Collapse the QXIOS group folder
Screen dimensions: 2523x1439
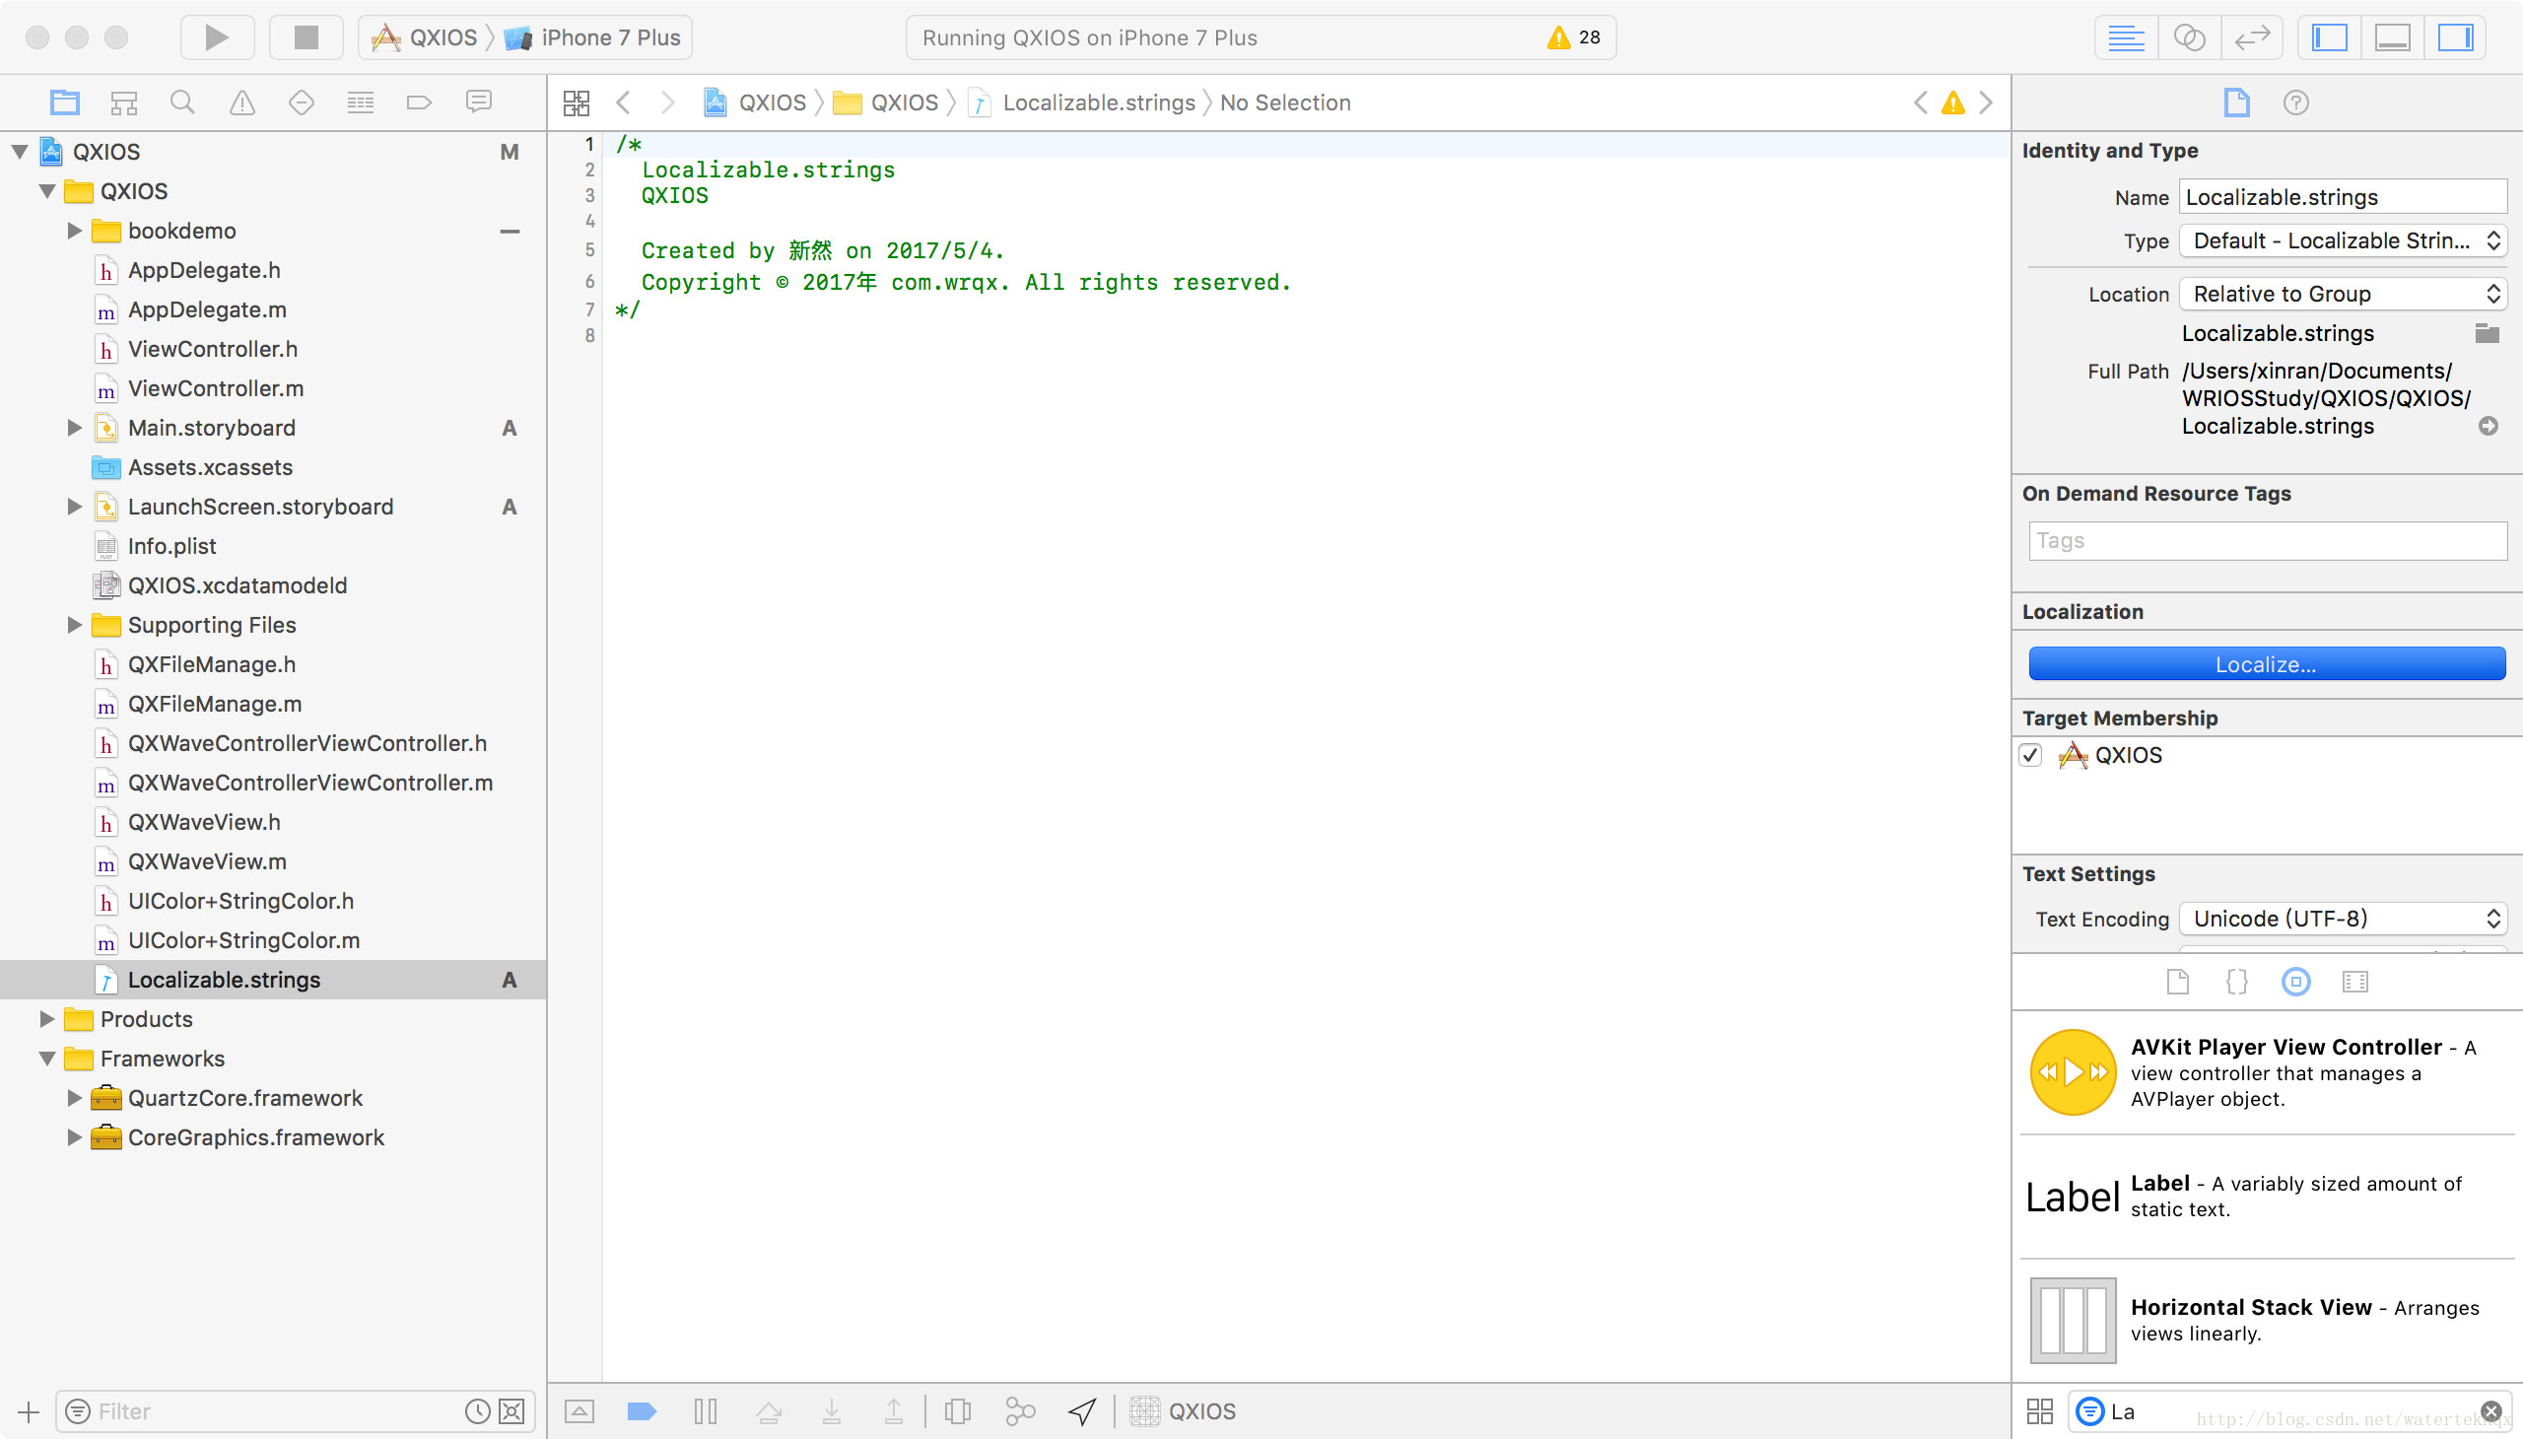pos(47,191)
